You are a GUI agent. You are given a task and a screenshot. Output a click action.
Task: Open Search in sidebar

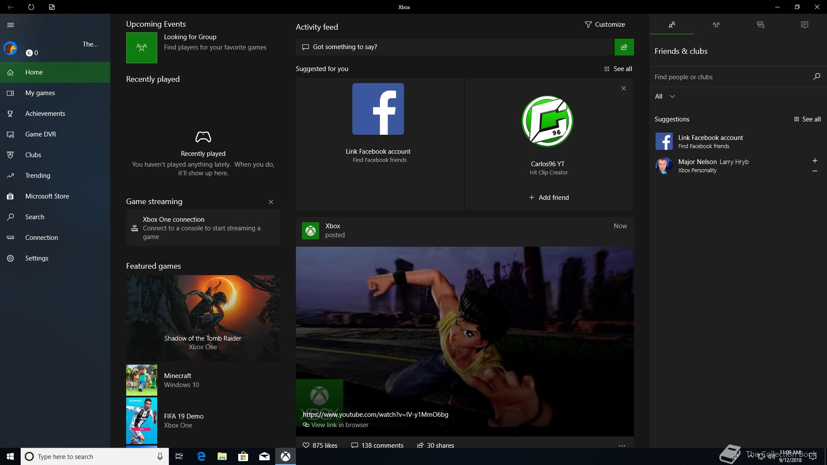click(55, 217)
